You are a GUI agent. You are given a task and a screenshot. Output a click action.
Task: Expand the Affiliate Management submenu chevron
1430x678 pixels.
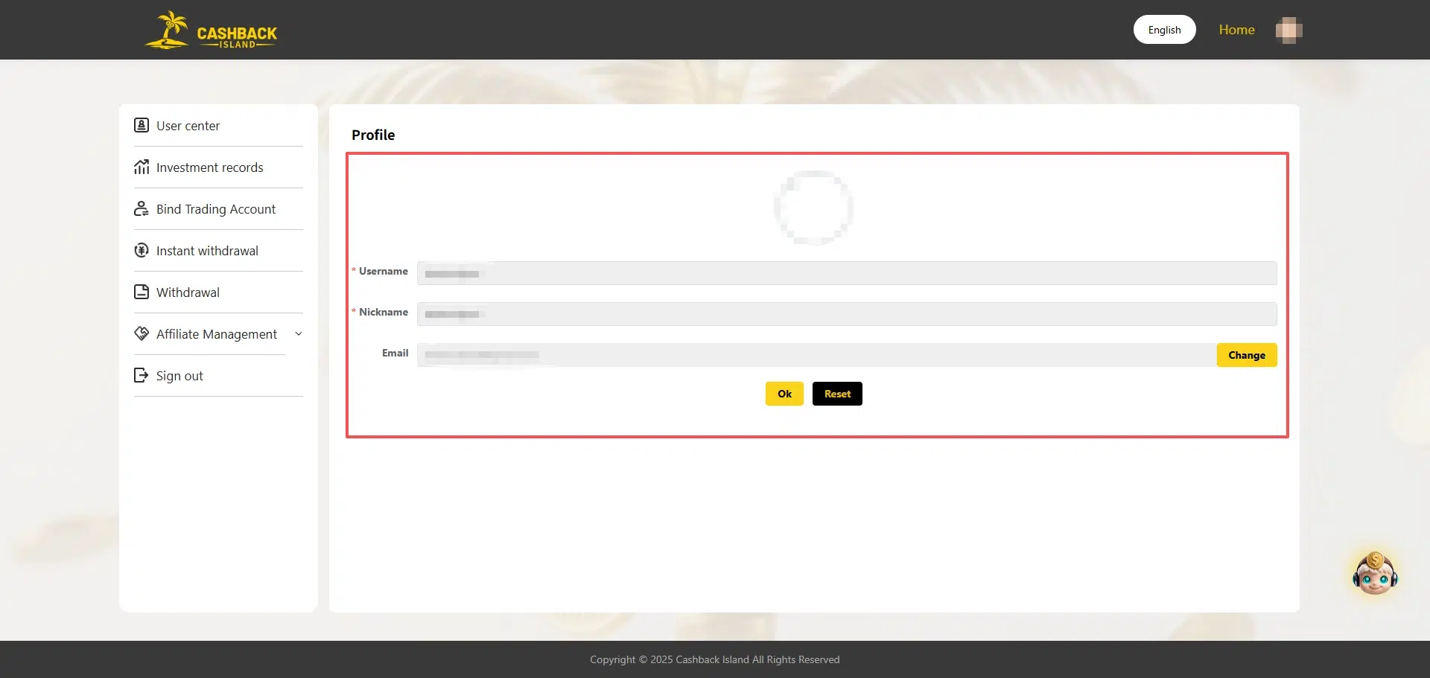[299, 333]
